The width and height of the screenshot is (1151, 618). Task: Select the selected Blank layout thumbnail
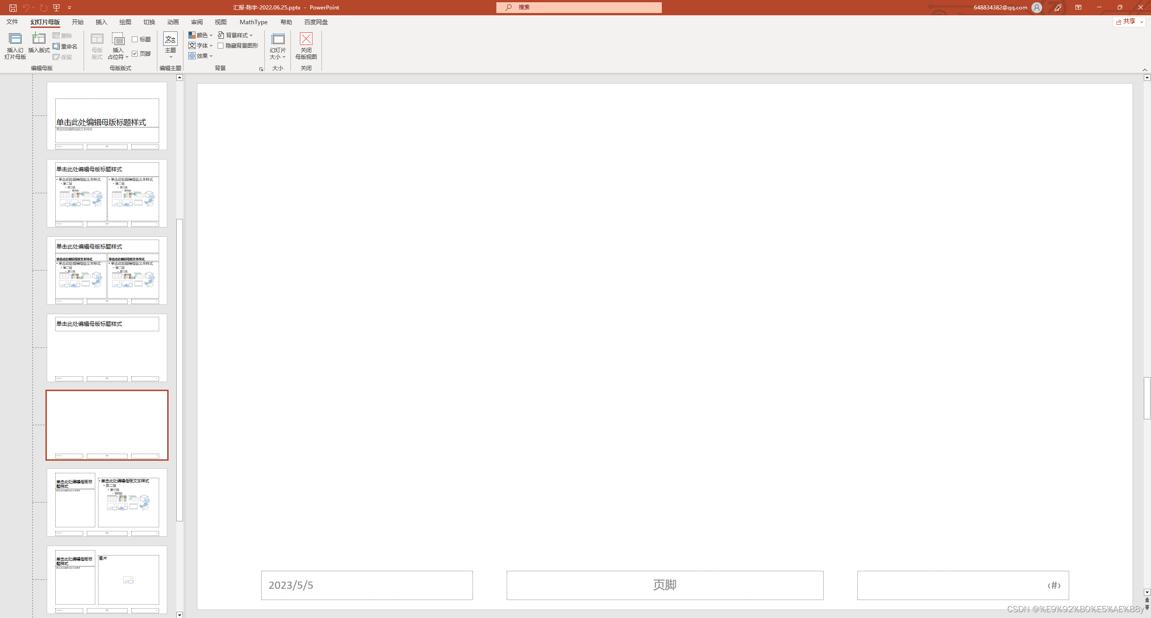click(x=107, y=425)
